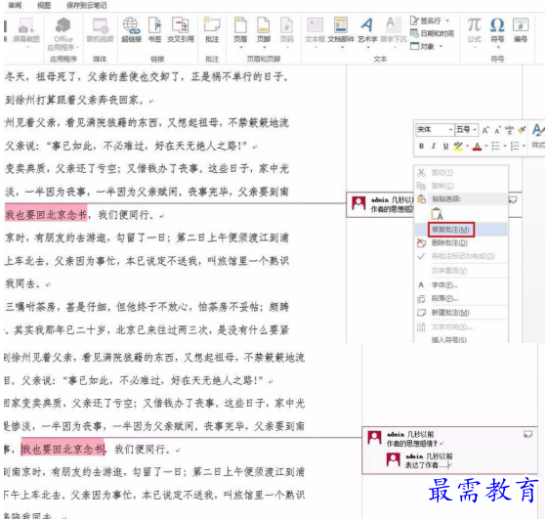Open the 书签 bookmark tool
Image resolution: width=547 pixels, height=521 pixels.
(x=155, y=30)
